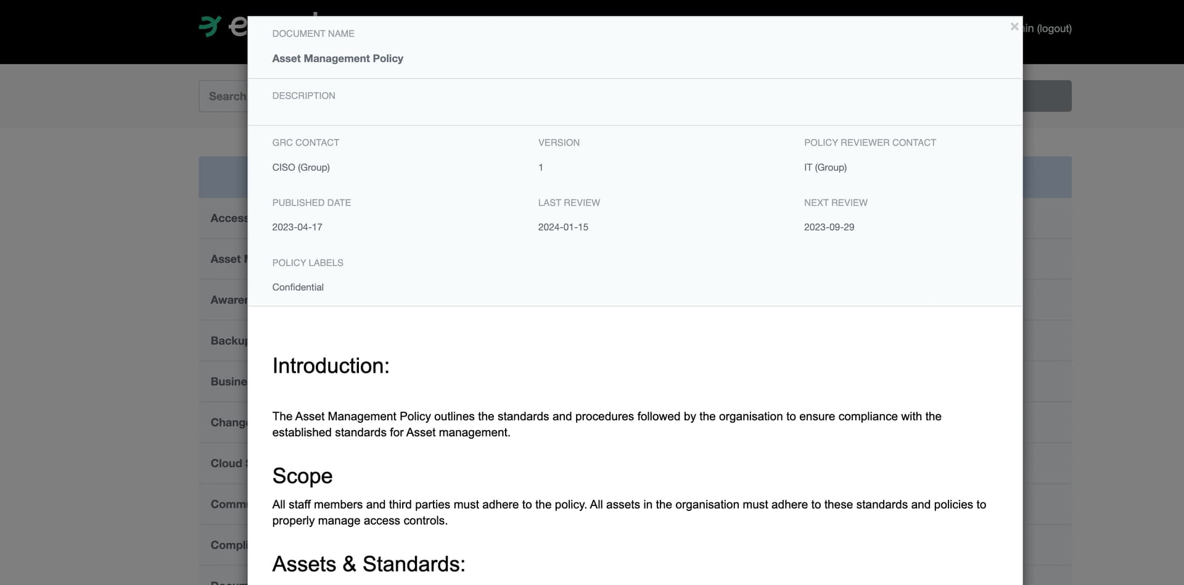This screenshot has height=585, width=1184.
Task: Click the Assets & Standards heading
Action: tap(369, 564)
